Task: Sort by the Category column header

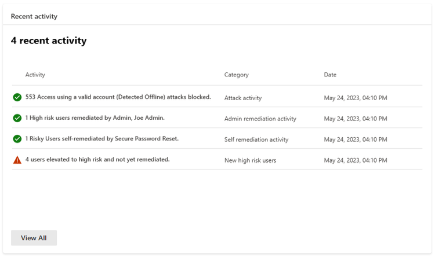Action: pyautogui.click(x=236, y=75)
